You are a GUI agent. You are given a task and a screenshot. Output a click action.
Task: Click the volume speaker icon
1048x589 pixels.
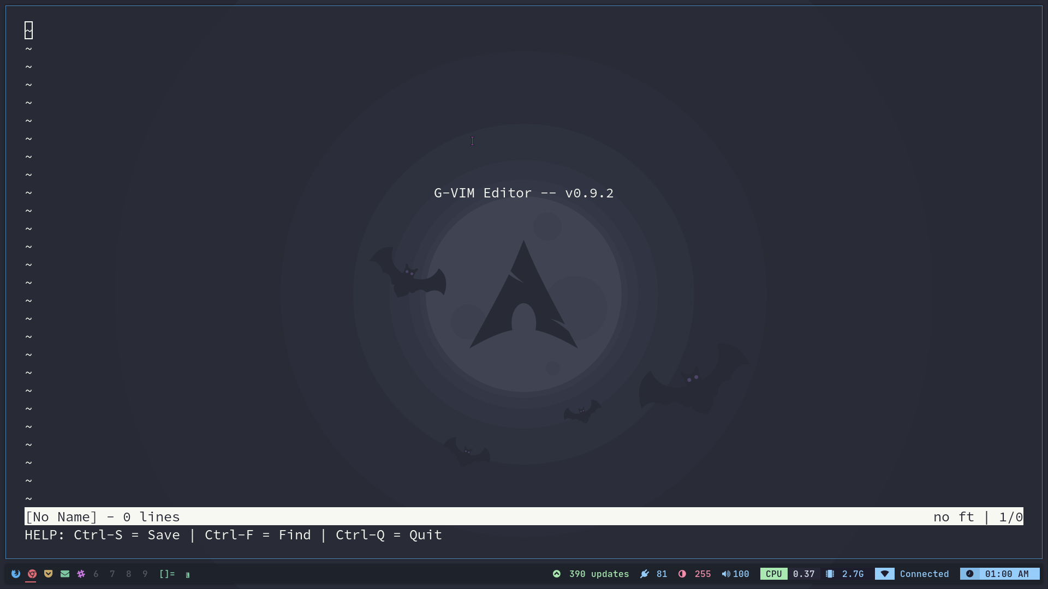(x=726, y=574)
